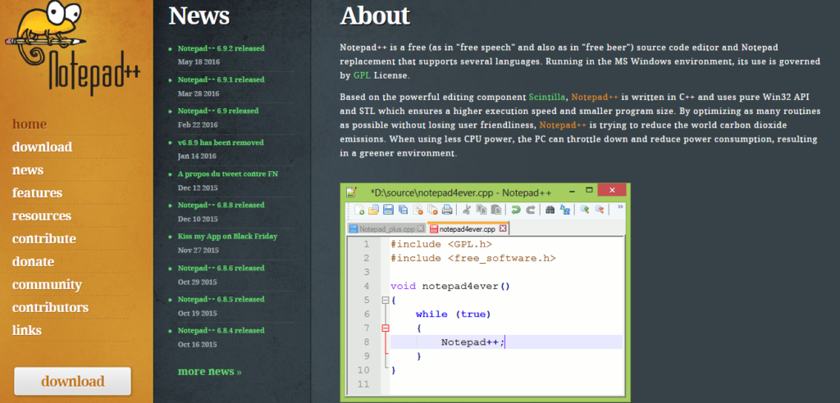
Task: Click the Cut scissors toolbar icon
Action: pos(467,209)
